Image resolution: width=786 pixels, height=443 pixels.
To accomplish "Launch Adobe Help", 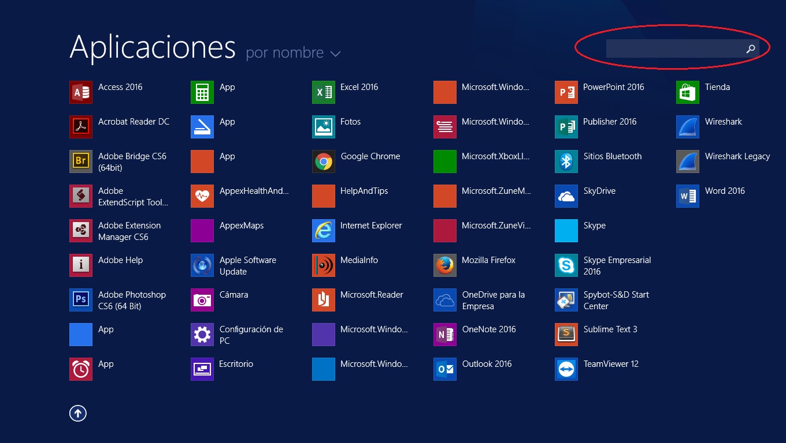I will pyautogui.click(x=81, y=265).
